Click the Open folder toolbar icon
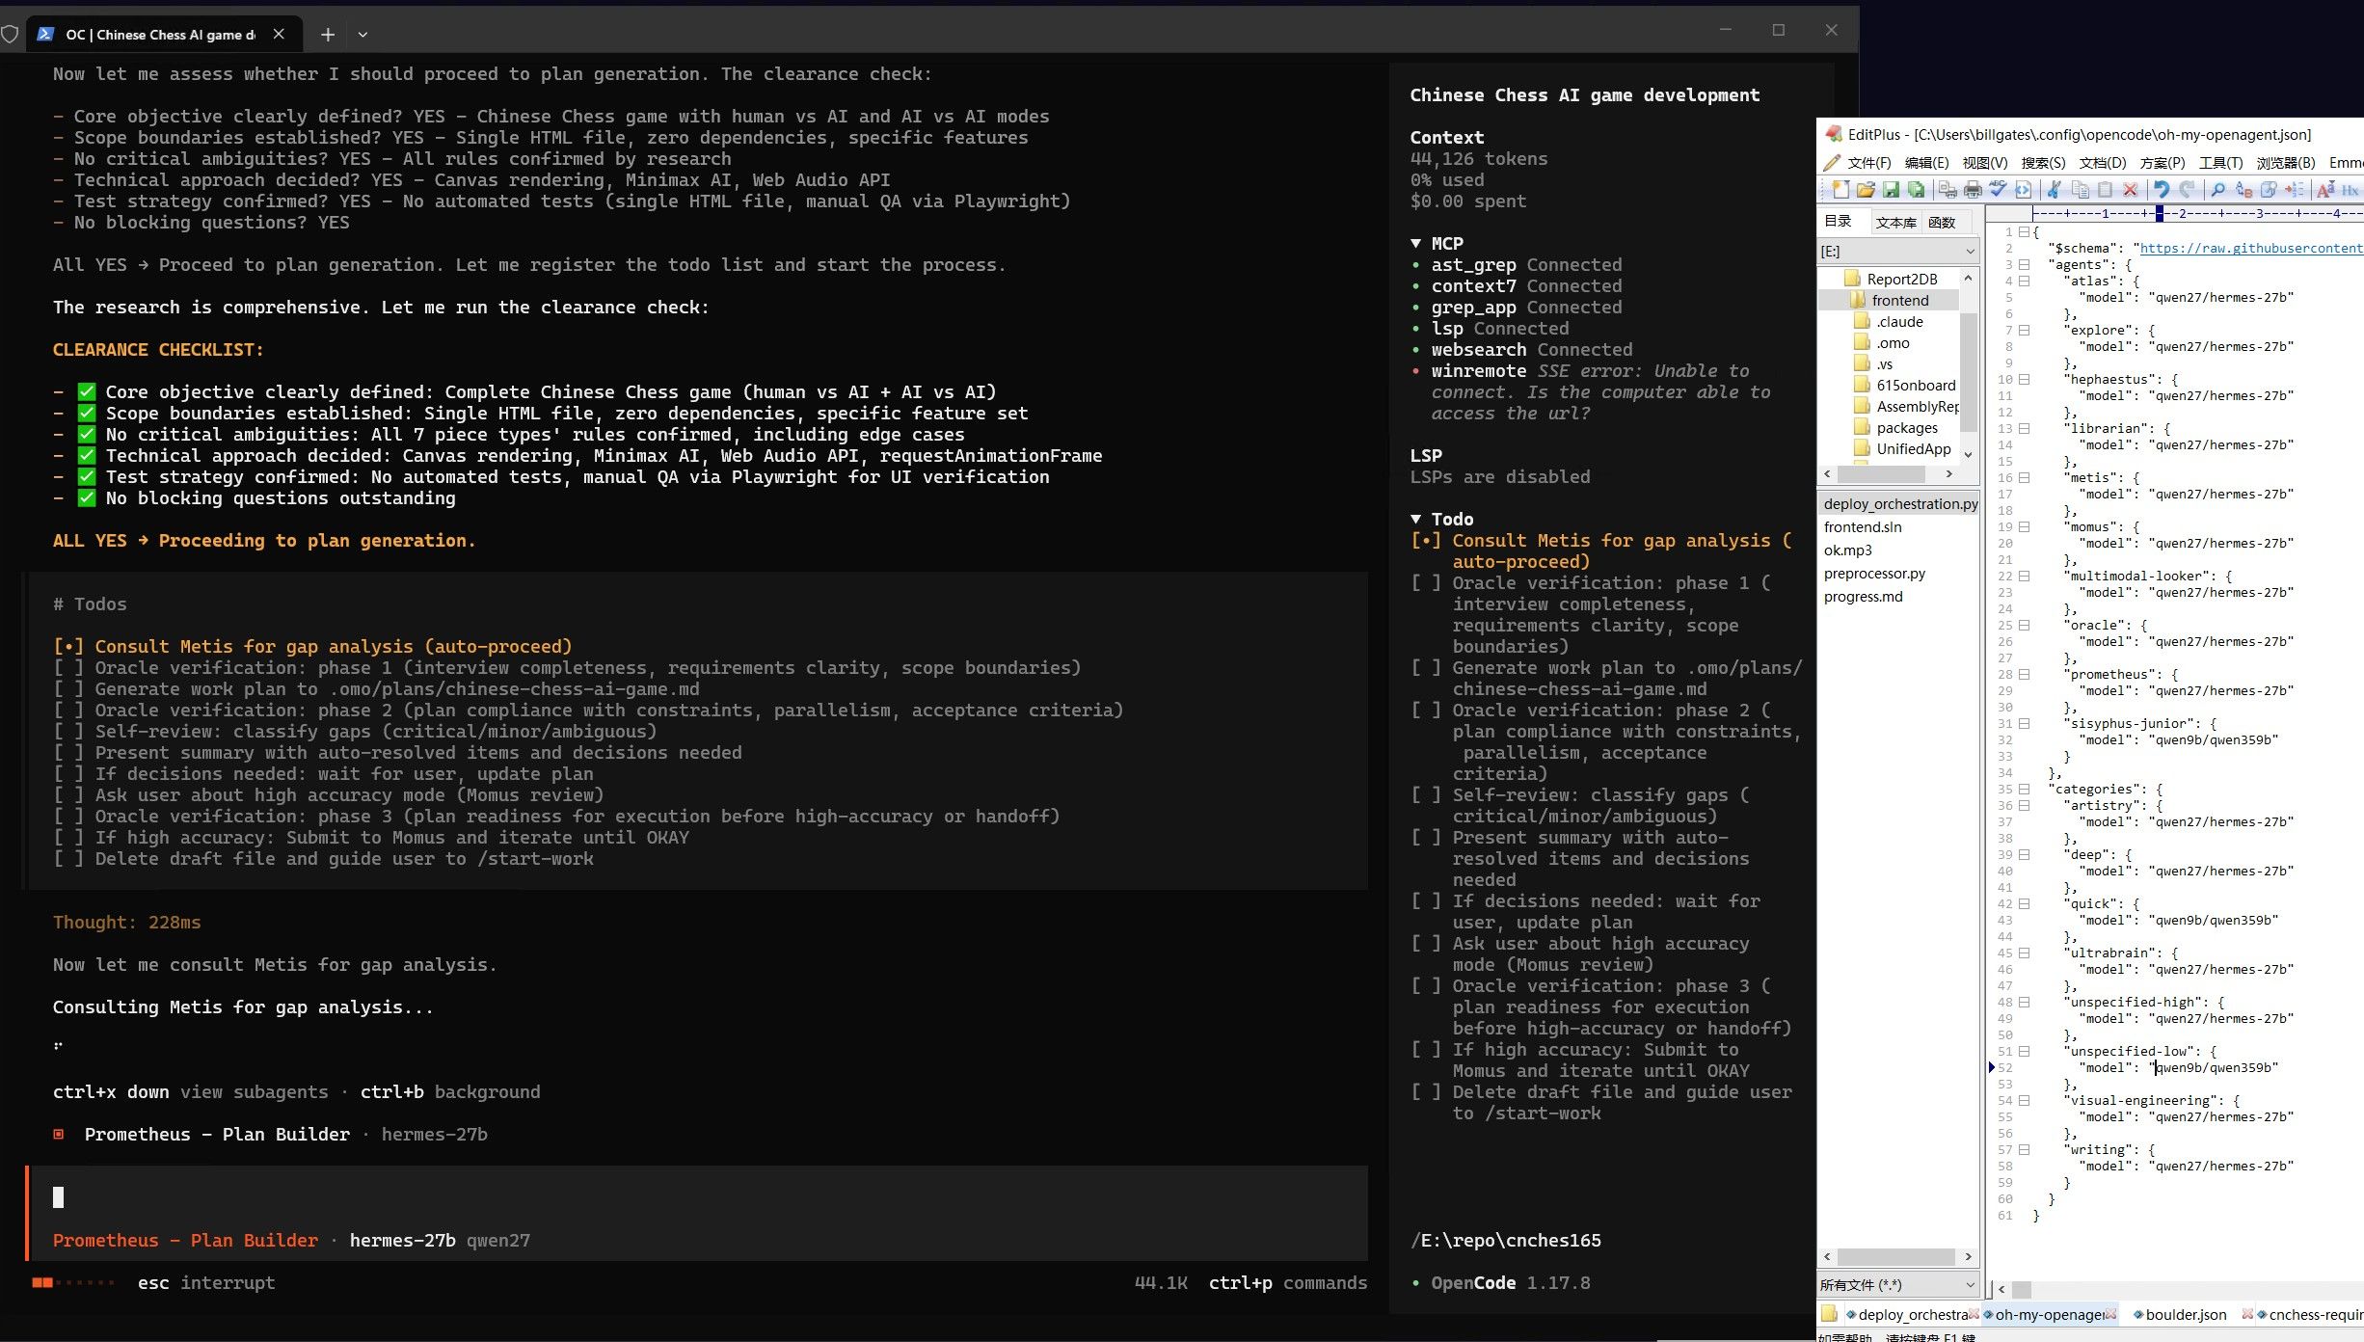 1866,190
